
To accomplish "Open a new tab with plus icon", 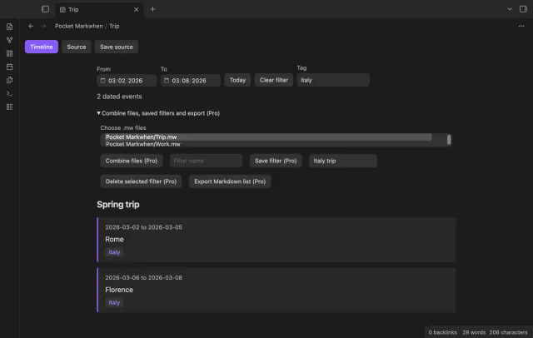I will pos(152,9).
